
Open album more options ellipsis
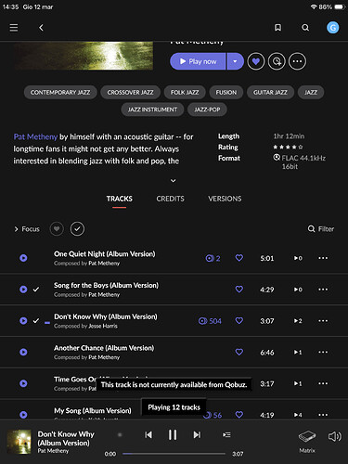pos(297,61)
